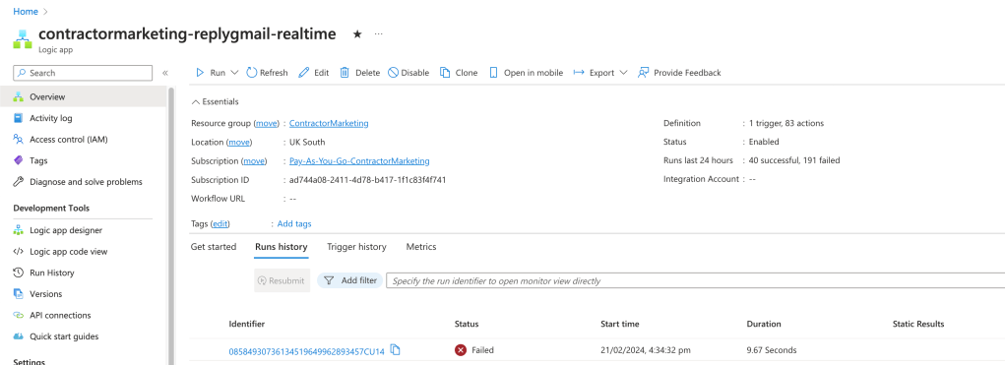Click the Duration column header

(764, 324)
